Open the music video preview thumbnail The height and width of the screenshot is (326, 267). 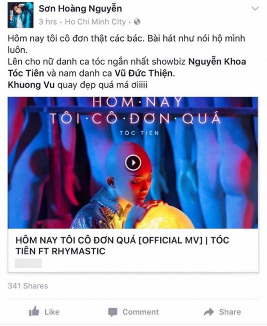133,163
